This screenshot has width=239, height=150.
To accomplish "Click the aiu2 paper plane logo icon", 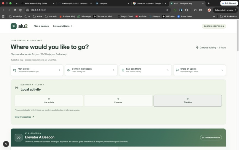I will (x=14, y=26).
